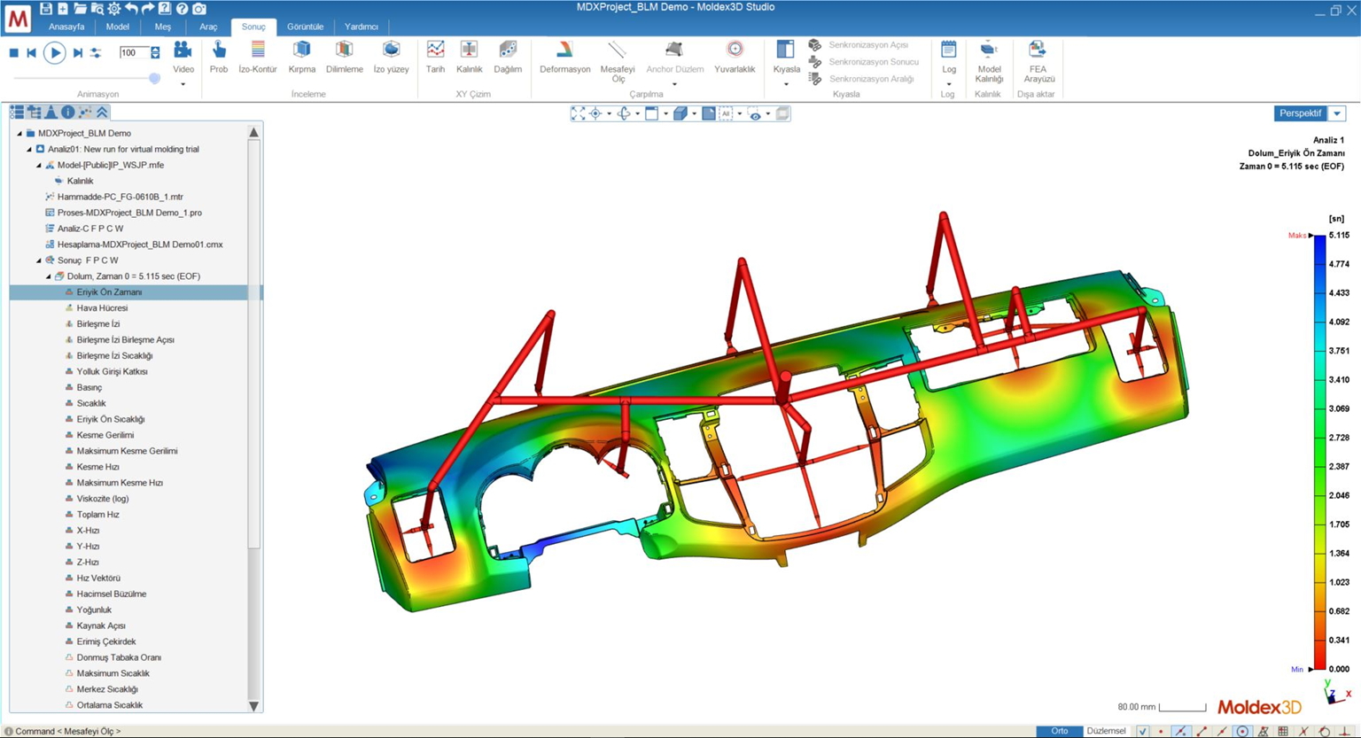
Task: Toggle the intersection X snap in status bar
Action: coord(1303,731)
